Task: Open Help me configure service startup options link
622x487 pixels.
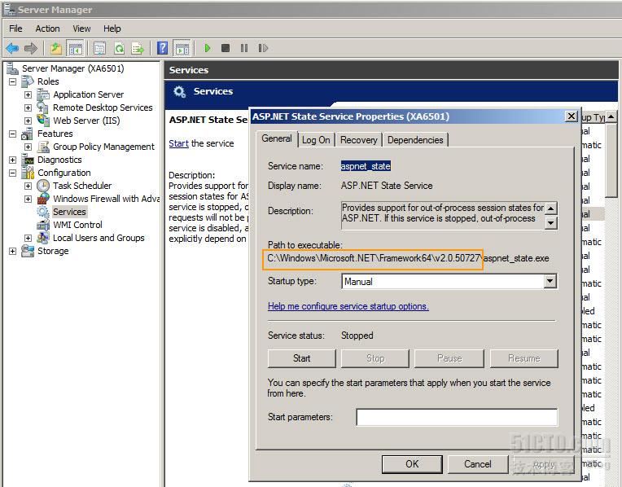Action: (x=348, y=306)
